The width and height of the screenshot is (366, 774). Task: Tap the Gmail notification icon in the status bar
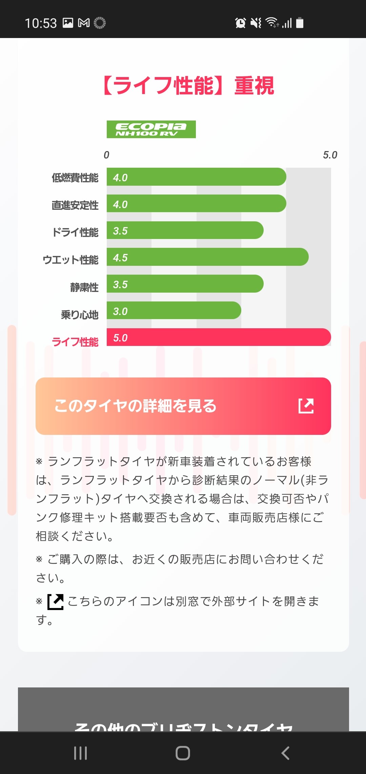pos(84,23)
